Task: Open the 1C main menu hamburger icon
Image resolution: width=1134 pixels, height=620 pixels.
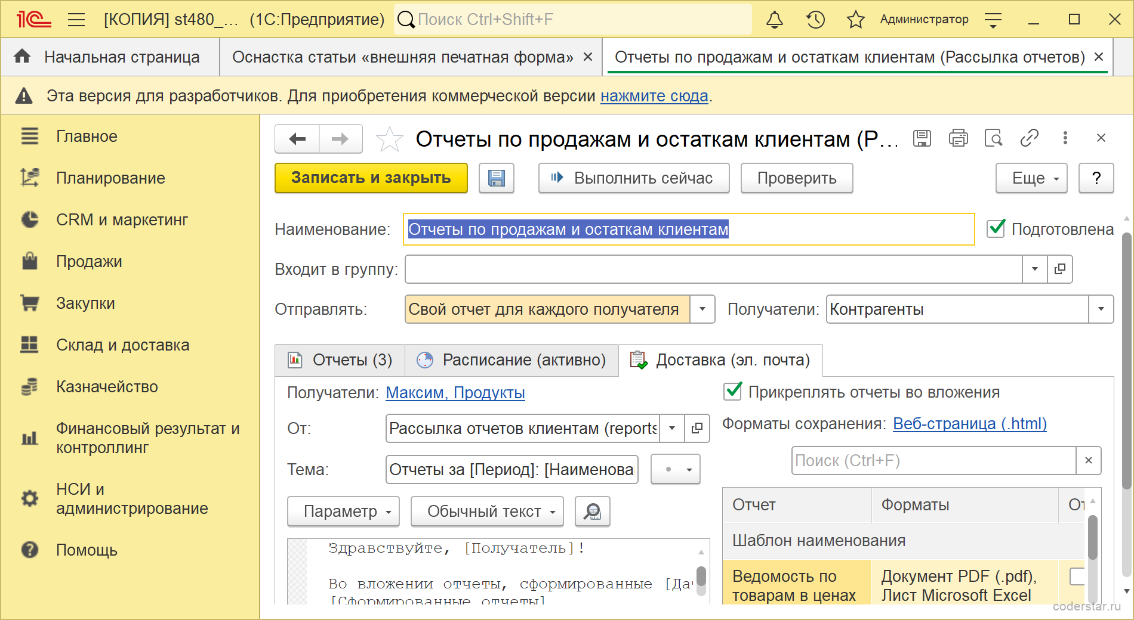Action: point(76,20)
